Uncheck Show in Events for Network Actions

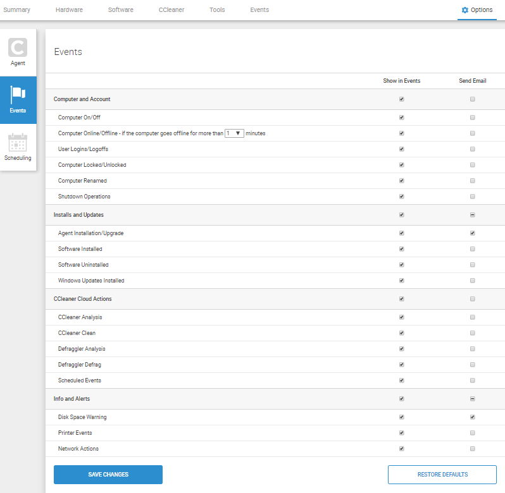click(x=402, y=448)
